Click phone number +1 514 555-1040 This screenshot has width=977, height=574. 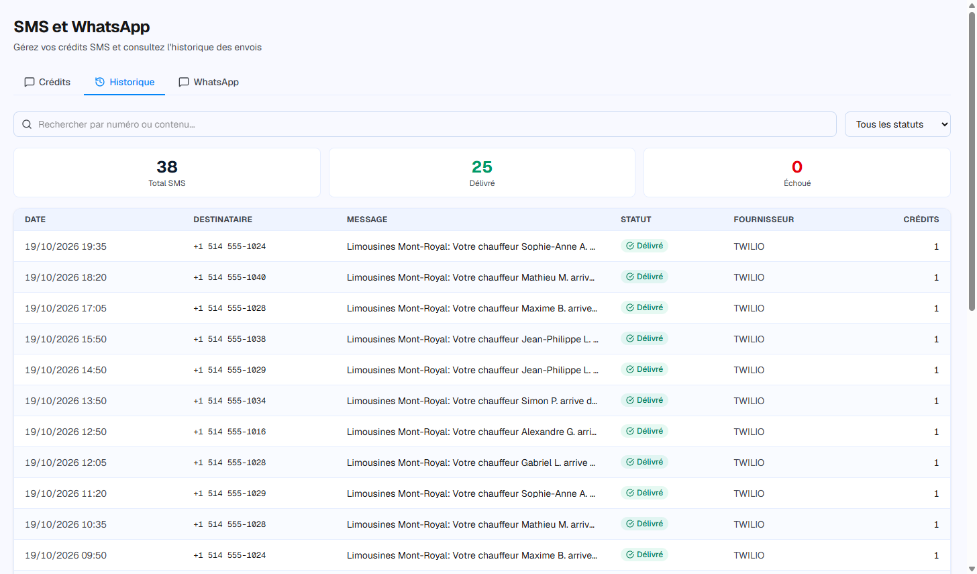coord(229,277)
